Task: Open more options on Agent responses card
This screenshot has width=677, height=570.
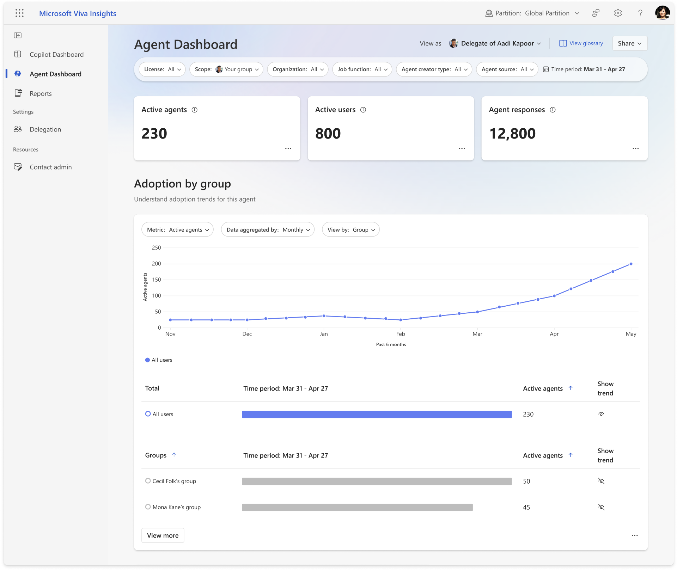Action: coord(636,148)
